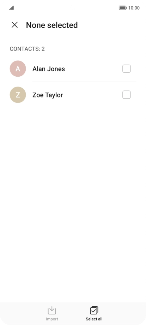
Task: Tap the bottom toolbar right of Select all
Action: click(x=124, y=313)
